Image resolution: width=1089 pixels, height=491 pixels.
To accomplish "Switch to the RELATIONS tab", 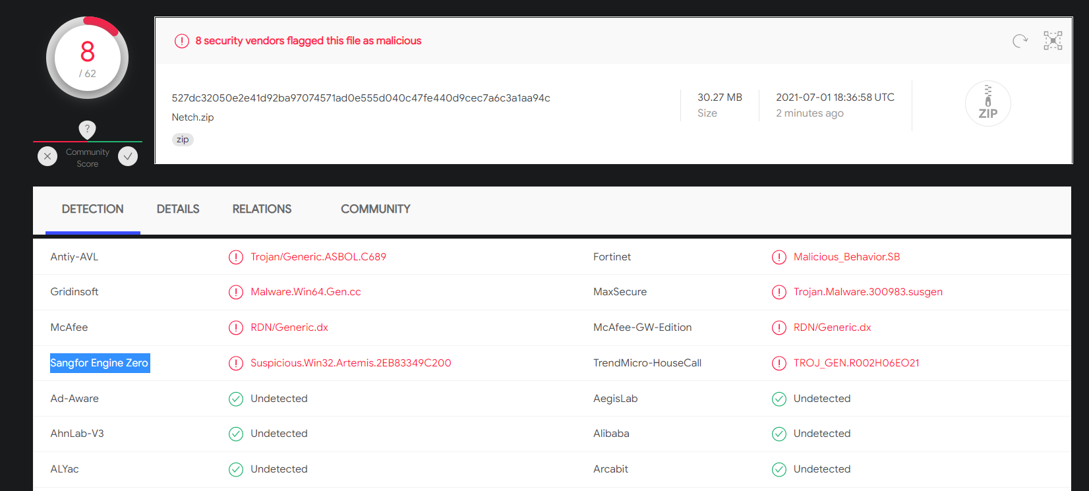I will [262, 209].
